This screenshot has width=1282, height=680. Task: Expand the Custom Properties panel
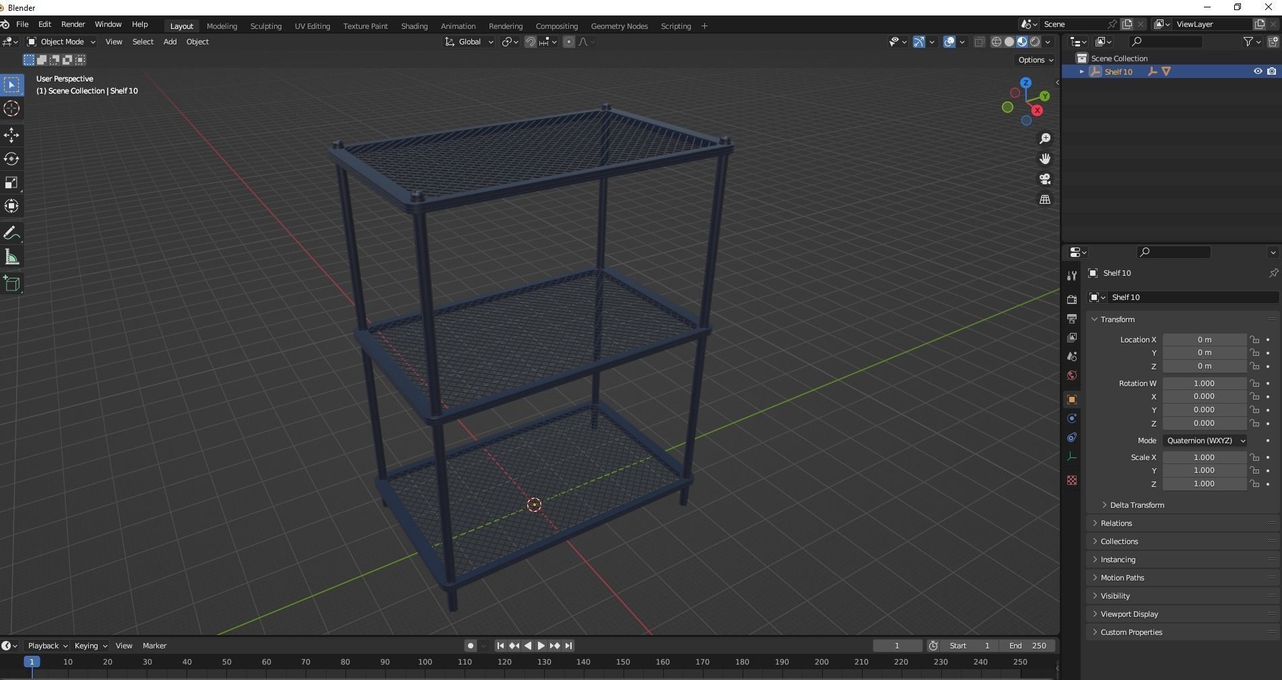pyautogui.click(x=1131, y=632)
